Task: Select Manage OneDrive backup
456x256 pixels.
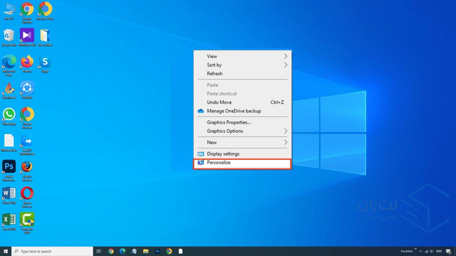Action: point(243,111)
